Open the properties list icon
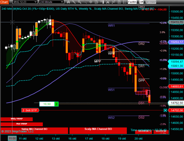This screenshot has height=141, width=184. click(125, 2)
